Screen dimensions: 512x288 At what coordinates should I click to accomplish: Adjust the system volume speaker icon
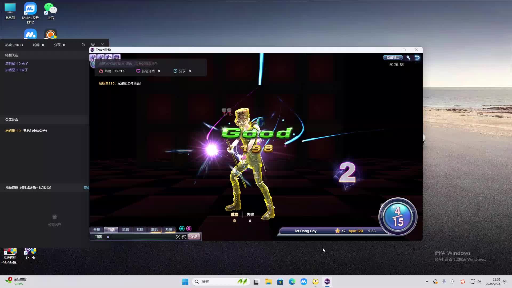pyautogui.click(x=479, y=282)
